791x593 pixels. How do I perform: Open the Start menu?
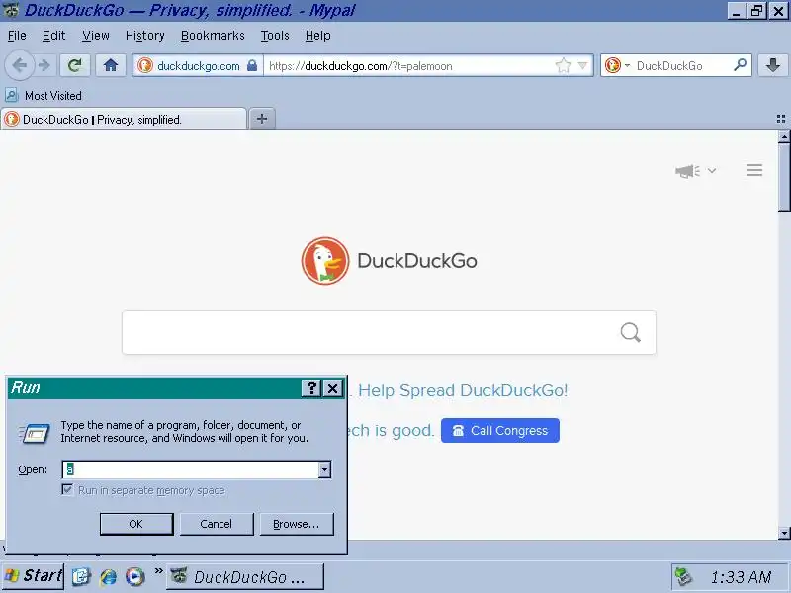click(x=33, y=576)
